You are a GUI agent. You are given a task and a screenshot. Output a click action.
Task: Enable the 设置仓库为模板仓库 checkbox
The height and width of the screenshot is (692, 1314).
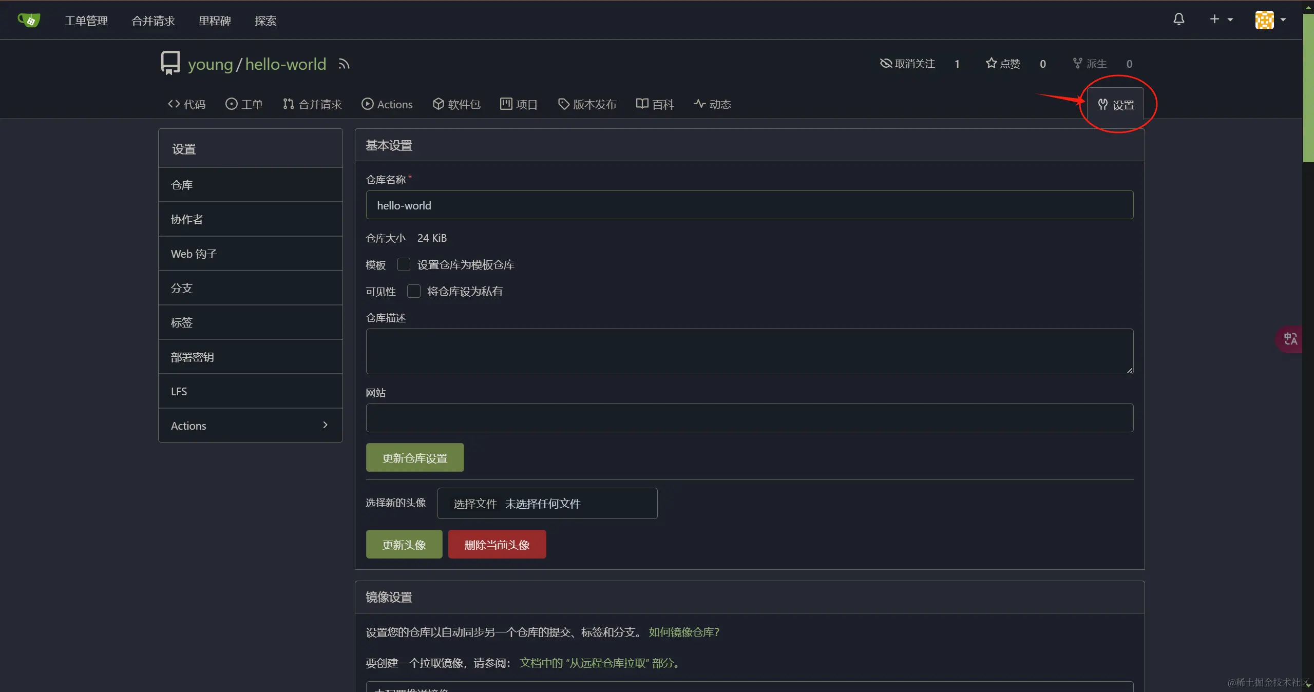[404, 264]
